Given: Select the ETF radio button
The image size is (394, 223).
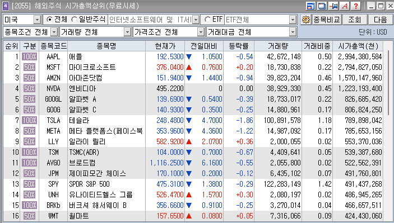Looking at the screenshot, I should 207,20.
